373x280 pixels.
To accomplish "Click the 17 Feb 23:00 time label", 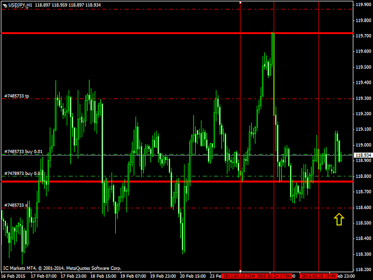I will click(73, 276).
